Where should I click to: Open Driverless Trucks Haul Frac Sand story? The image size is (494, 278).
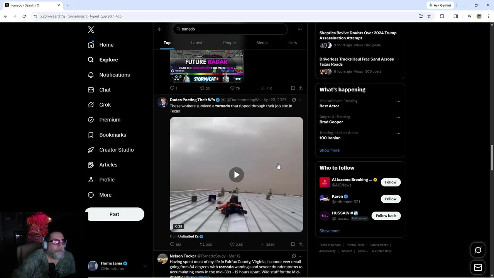tap(357, 62)
